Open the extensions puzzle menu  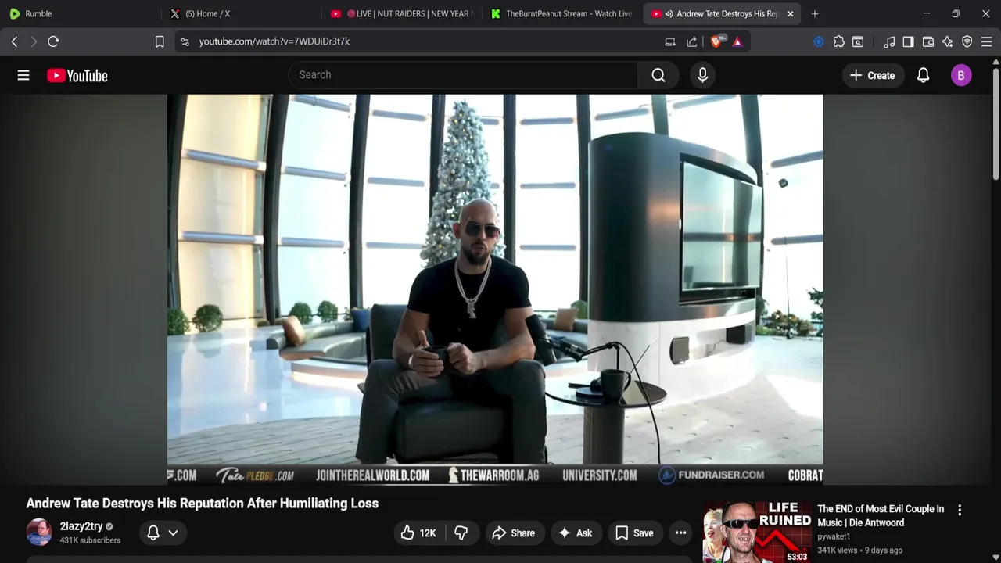838,41
